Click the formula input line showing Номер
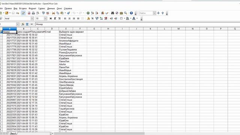Image resolution: width=240 pixels, height=135 pixels. coord(138,24)
